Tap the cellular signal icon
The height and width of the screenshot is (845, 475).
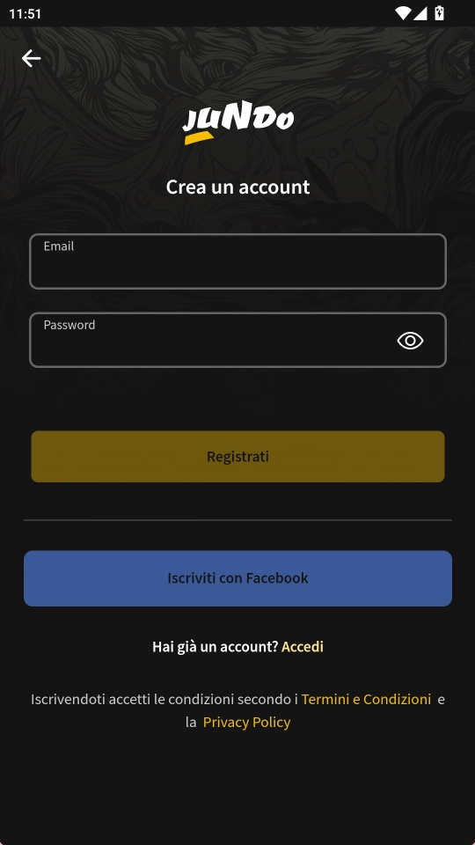pyautogui.click(x=420, y=13)
